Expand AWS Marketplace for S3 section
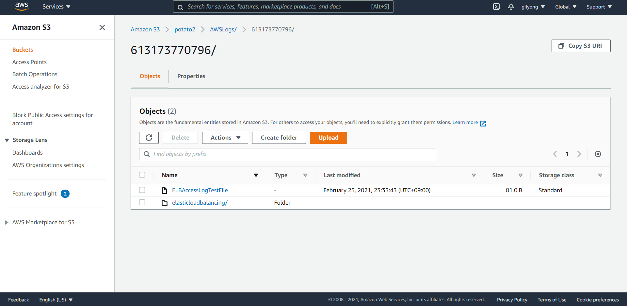 click(7, 223)
